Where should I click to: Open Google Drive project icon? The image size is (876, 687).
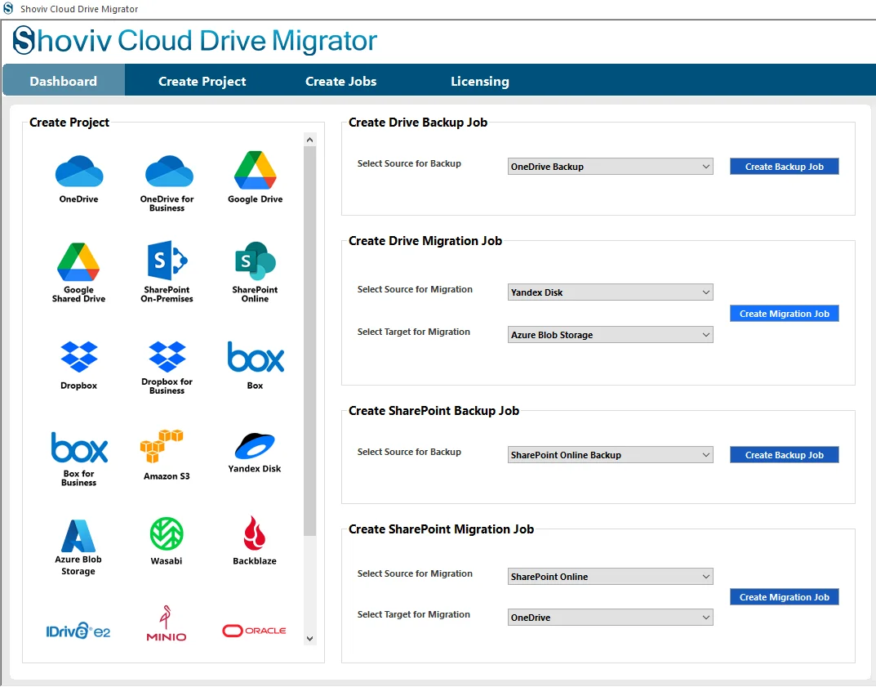[256, 170]
